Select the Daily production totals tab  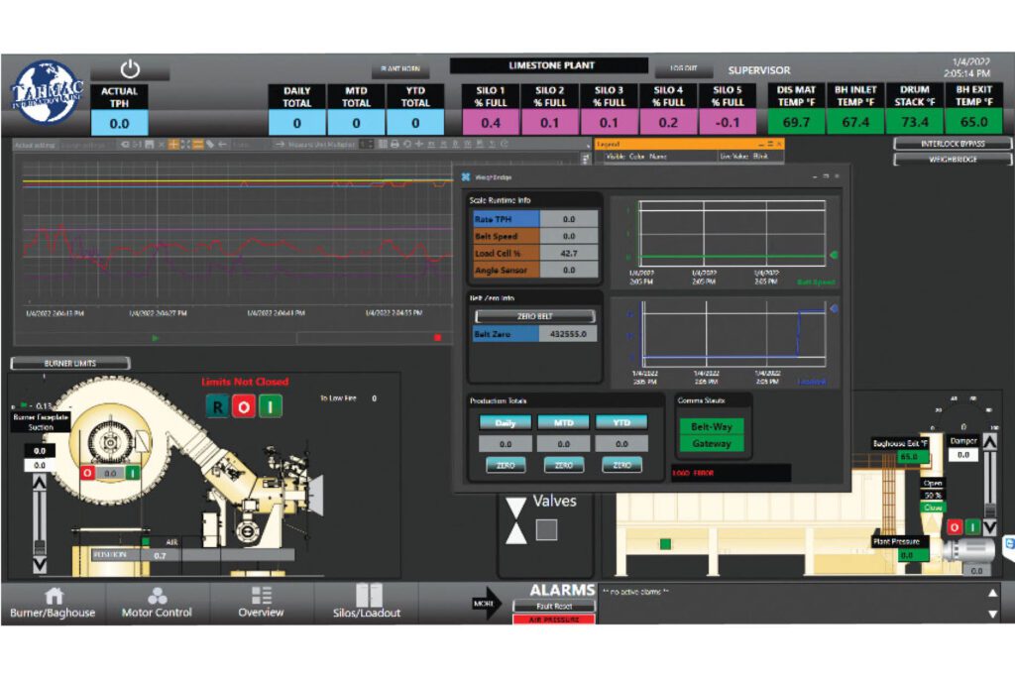pos(505,422)
